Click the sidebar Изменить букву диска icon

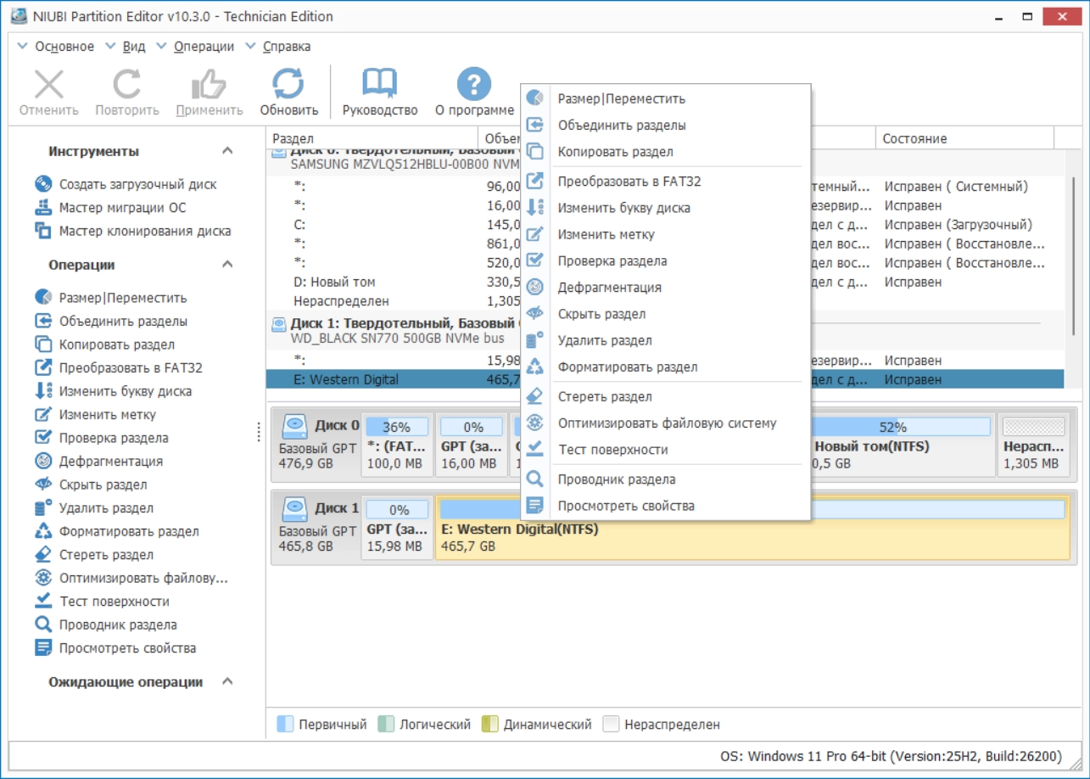[x=43, y=391]
